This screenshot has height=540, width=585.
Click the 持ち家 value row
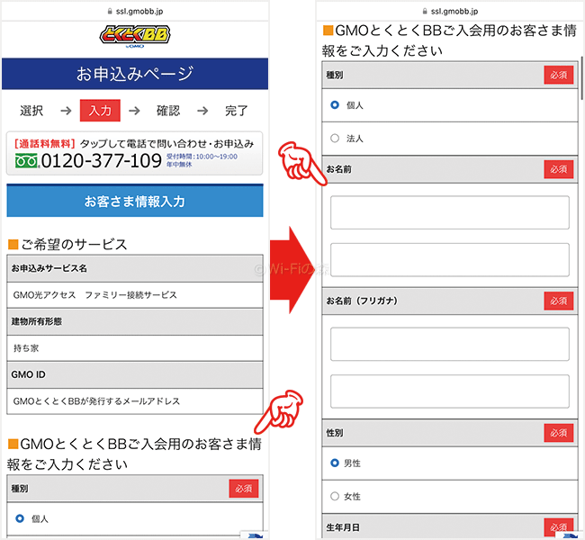coord(135,348)
